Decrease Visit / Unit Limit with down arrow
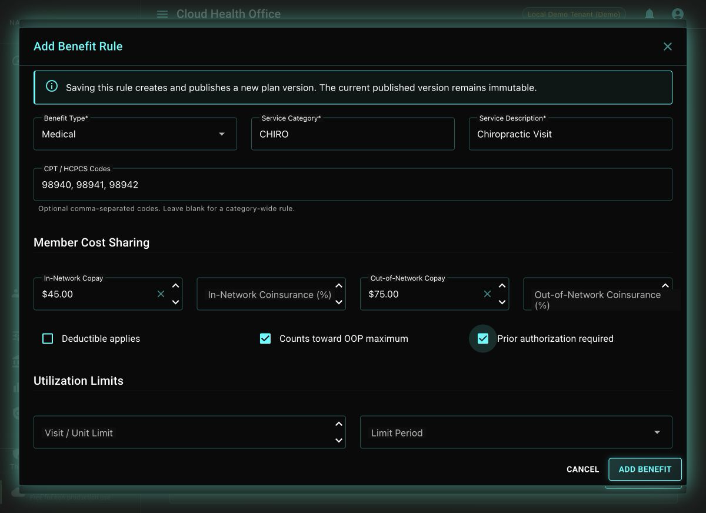 [339, 441]
